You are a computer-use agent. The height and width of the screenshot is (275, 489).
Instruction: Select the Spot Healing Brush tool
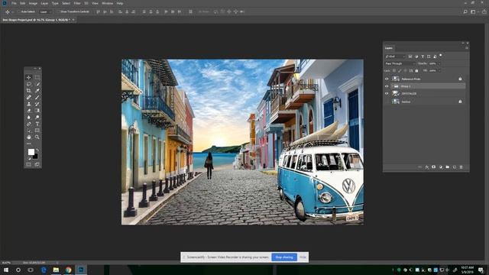(x=29, y=97)
